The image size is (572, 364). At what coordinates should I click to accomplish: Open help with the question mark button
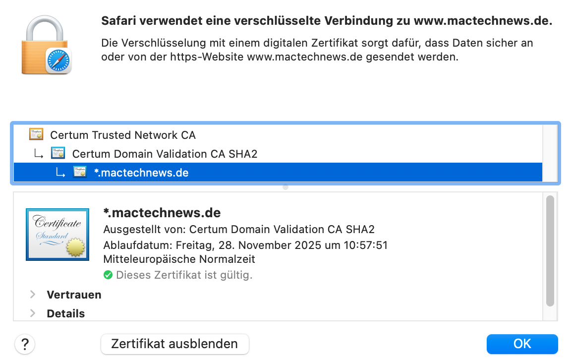click(x=25, y=344)
